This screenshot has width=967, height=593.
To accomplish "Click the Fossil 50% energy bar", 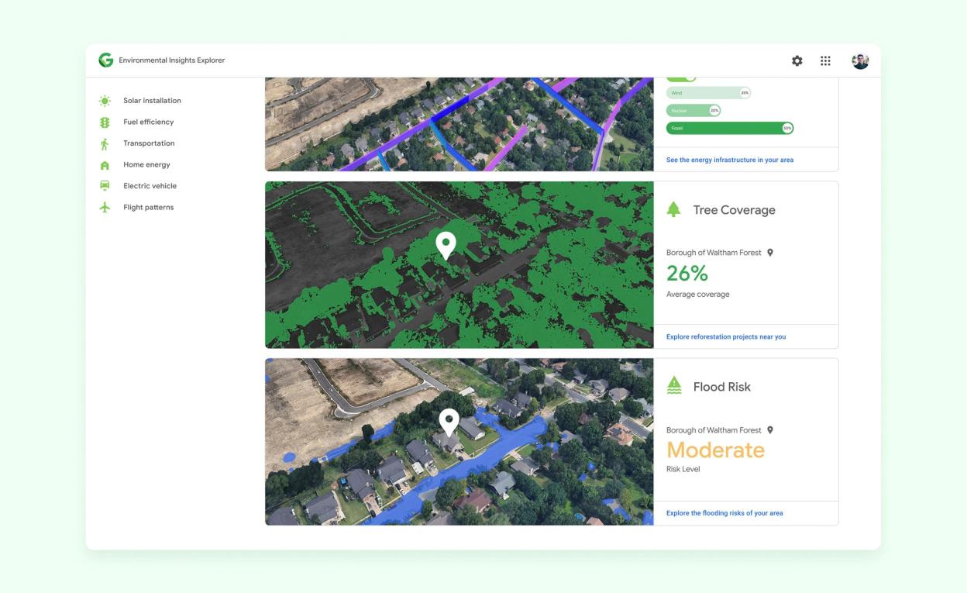I will point(730,128).
